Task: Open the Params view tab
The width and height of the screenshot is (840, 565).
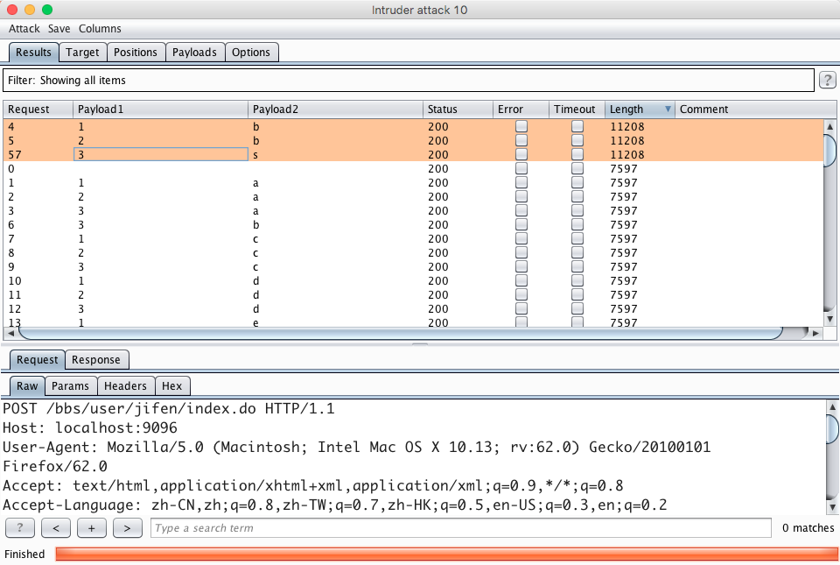Action: (70, 386)
